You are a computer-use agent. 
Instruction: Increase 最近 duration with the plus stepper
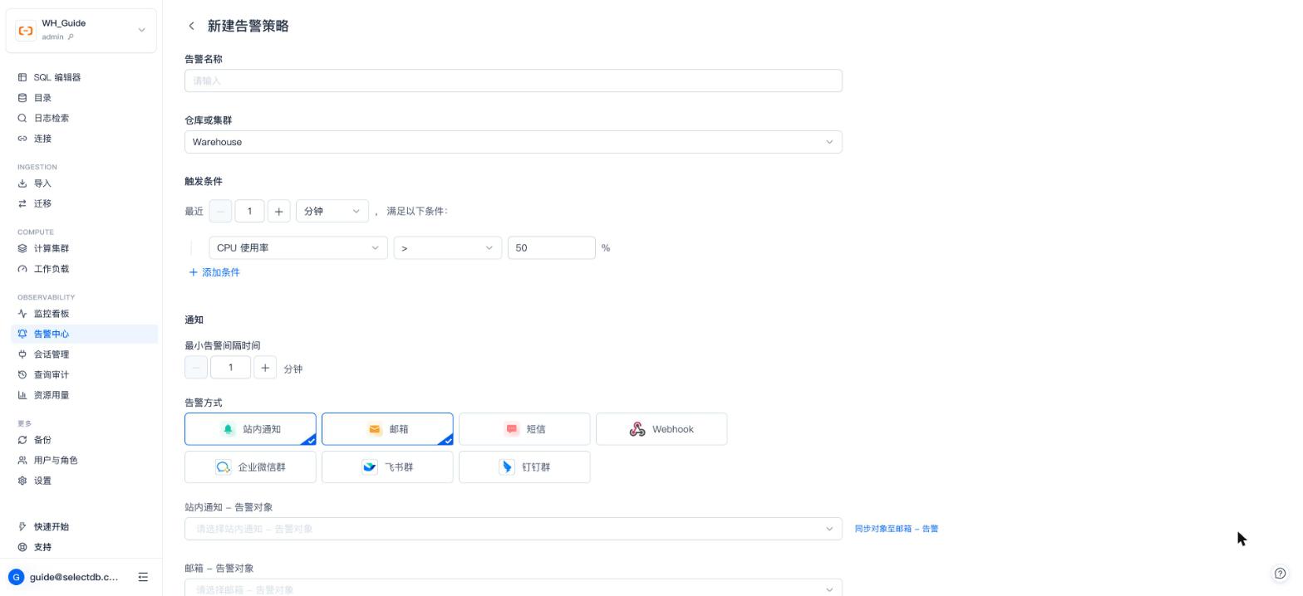click(278, 211)
